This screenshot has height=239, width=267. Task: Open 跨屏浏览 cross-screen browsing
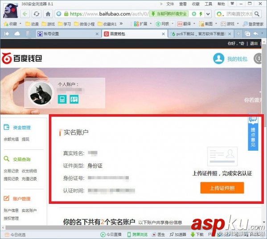tap(138, 235)
